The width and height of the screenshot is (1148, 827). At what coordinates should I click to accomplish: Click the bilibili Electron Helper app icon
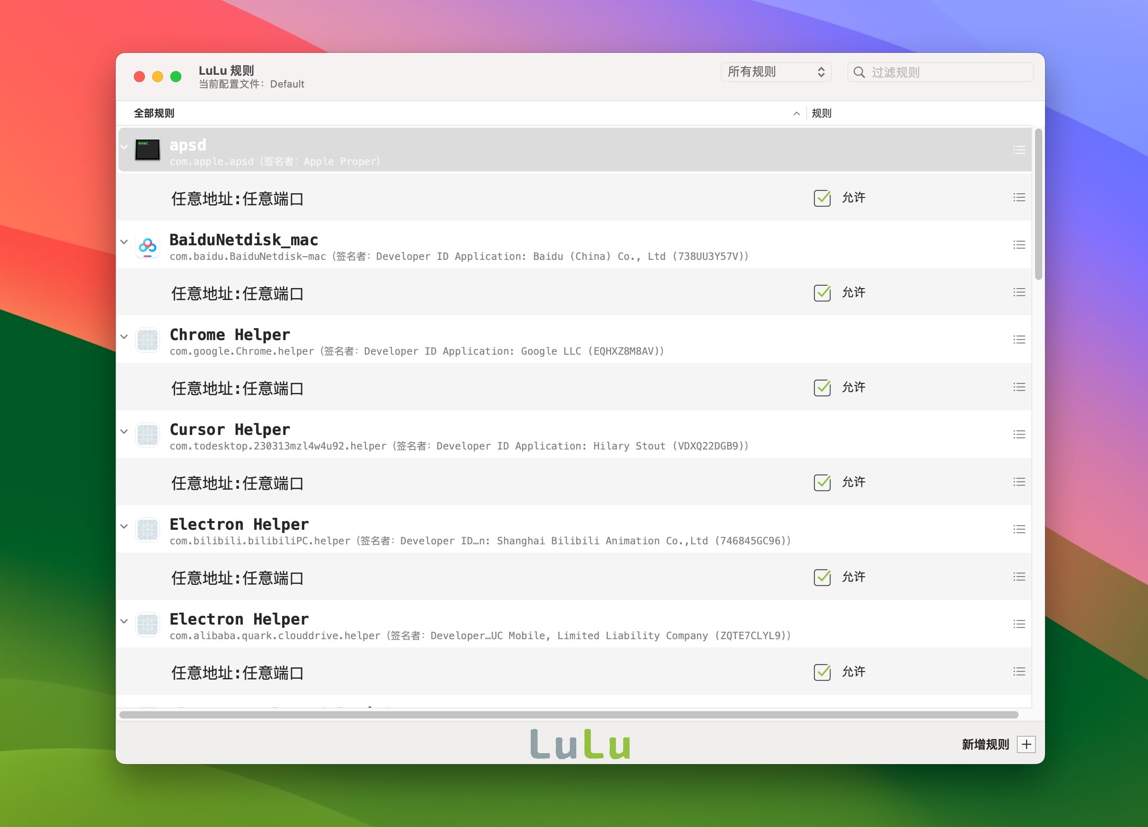coord(147,529)
